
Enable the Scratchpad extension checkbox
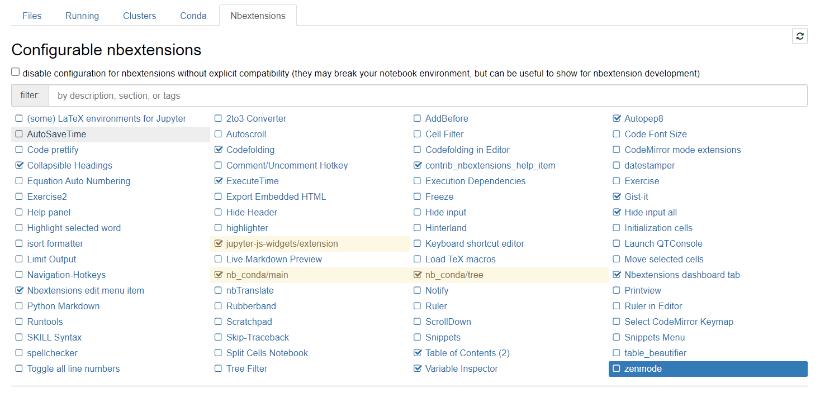point(218,322)
